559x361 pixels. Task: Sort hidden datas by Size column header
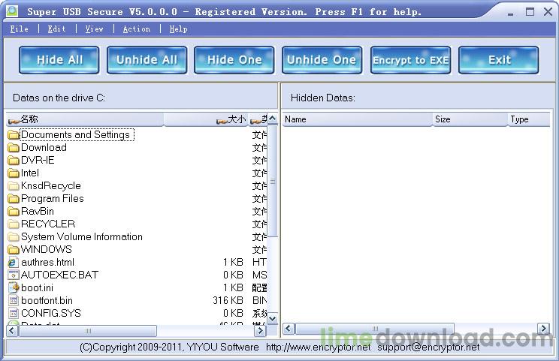[x=470, y=119]
